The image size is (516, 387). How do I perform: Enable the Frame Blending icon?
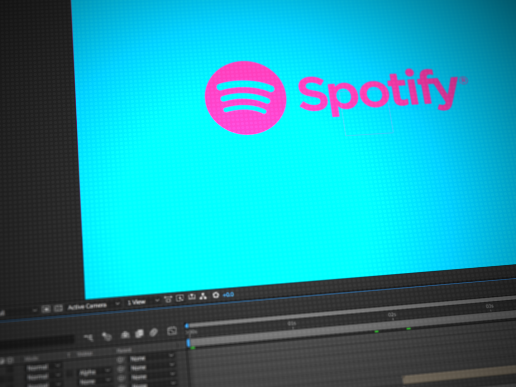tap(139, 334)
